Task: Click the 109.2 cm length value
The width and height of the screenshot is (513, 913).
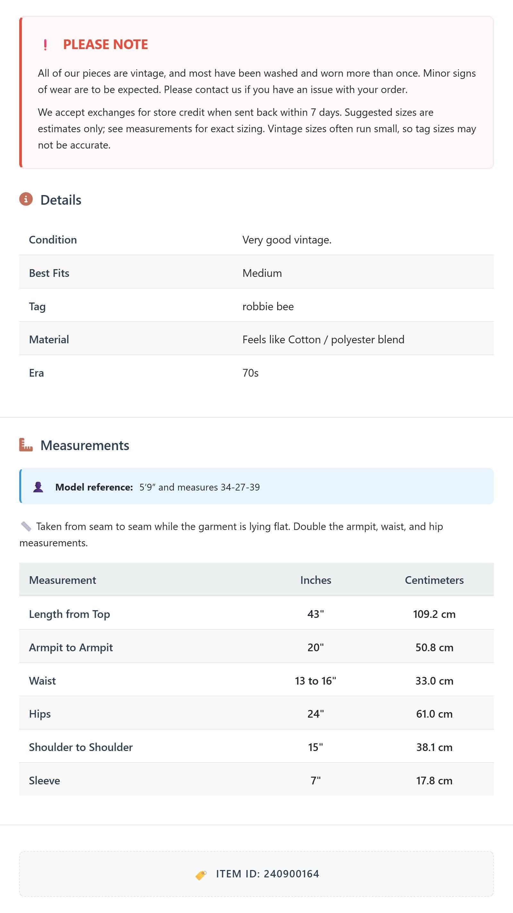Action: 434,614
